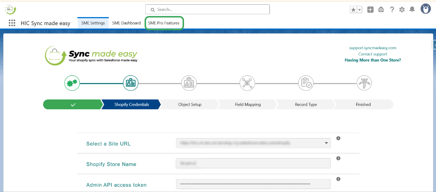Click the Shopify Store Name info icon
The width and height of the screenshot is (436, 192).
click(x=339, y=158)
